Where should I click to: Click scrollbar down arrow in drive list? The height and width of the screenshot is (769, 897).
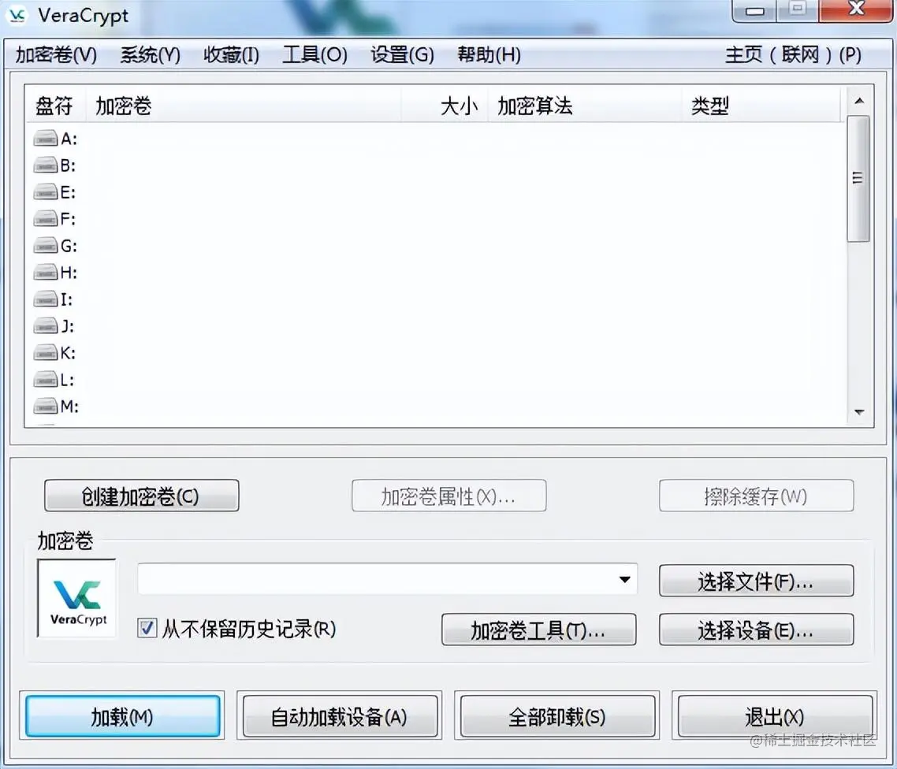click(858, 412)
